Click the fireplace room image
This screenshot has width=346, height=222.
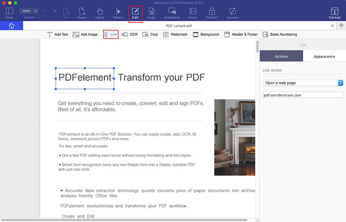coord(234,137)
